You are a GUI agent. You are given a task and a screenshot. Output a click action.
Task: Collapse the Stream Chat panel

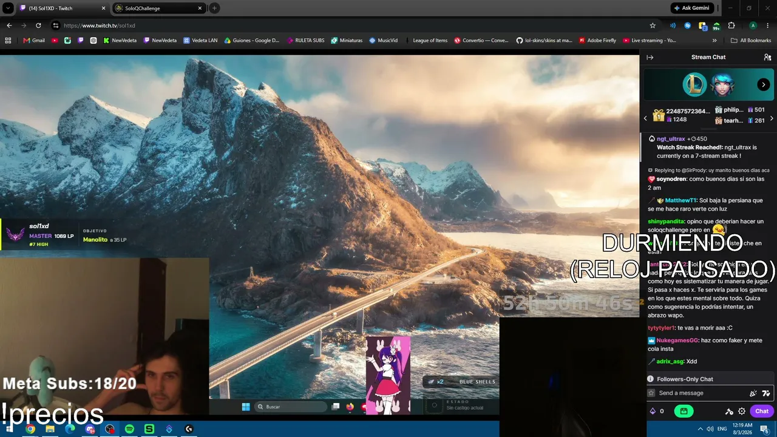point(650,57)
